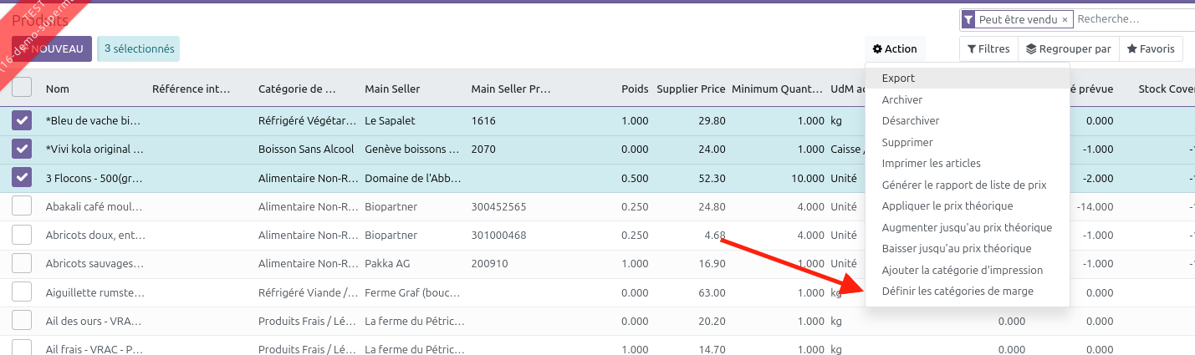Screen dimensions: 1195x355
Task: Choose Archiver in the Action menu
Action: pyautogui.click(x=901, y=100)
